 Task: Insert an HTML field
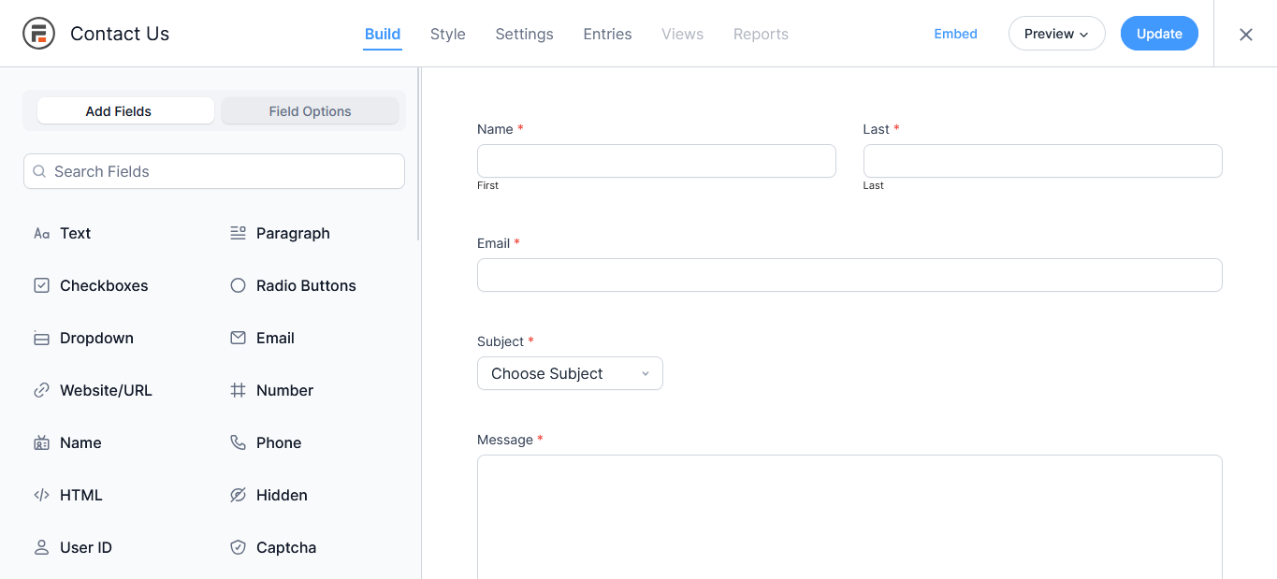click(x=80, y=496)
